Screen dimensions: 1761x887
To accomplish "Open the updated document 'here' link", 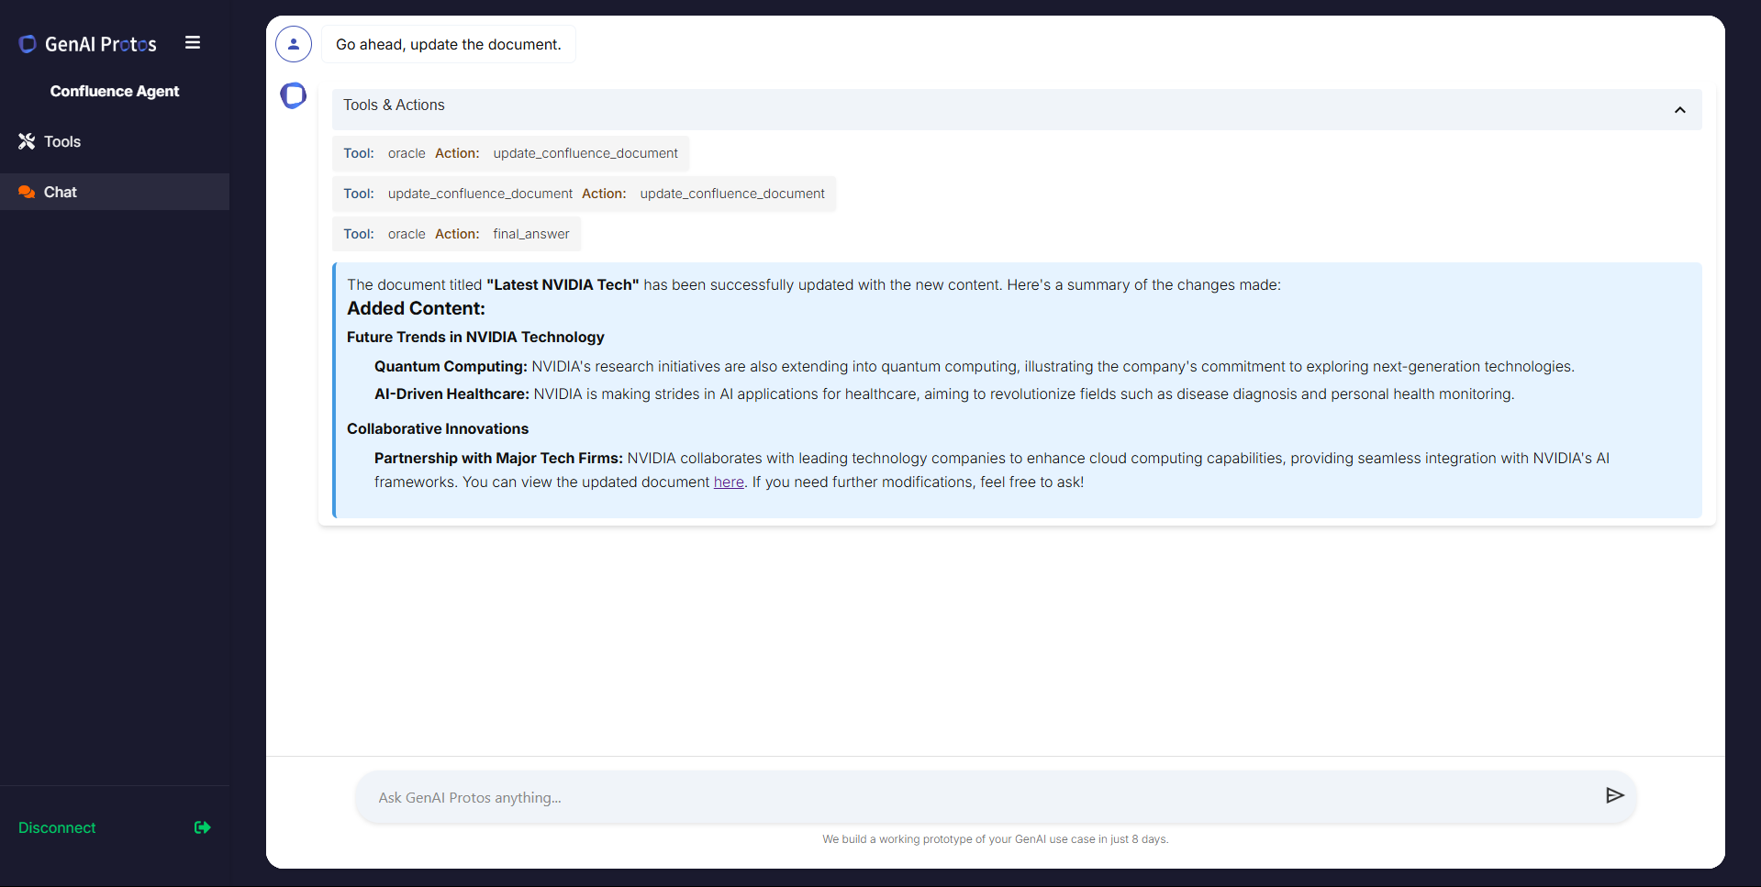I will coord(729,482).
